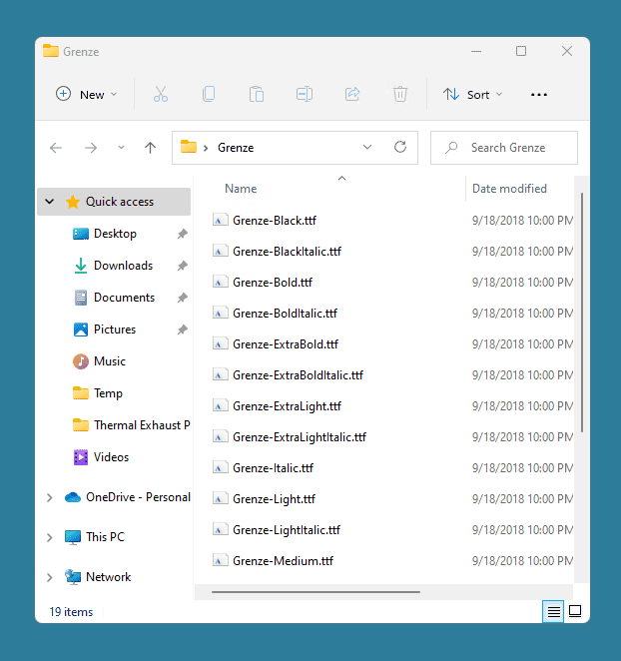The height and width of the screenshot is (661, 621).
Task: Click the Temp folder icon
Action: pyautogui.click(x=81, y=393)
